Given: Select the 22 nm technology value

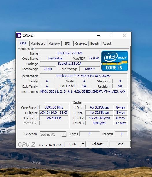Looking at the screenshot, I should point(48,69).
